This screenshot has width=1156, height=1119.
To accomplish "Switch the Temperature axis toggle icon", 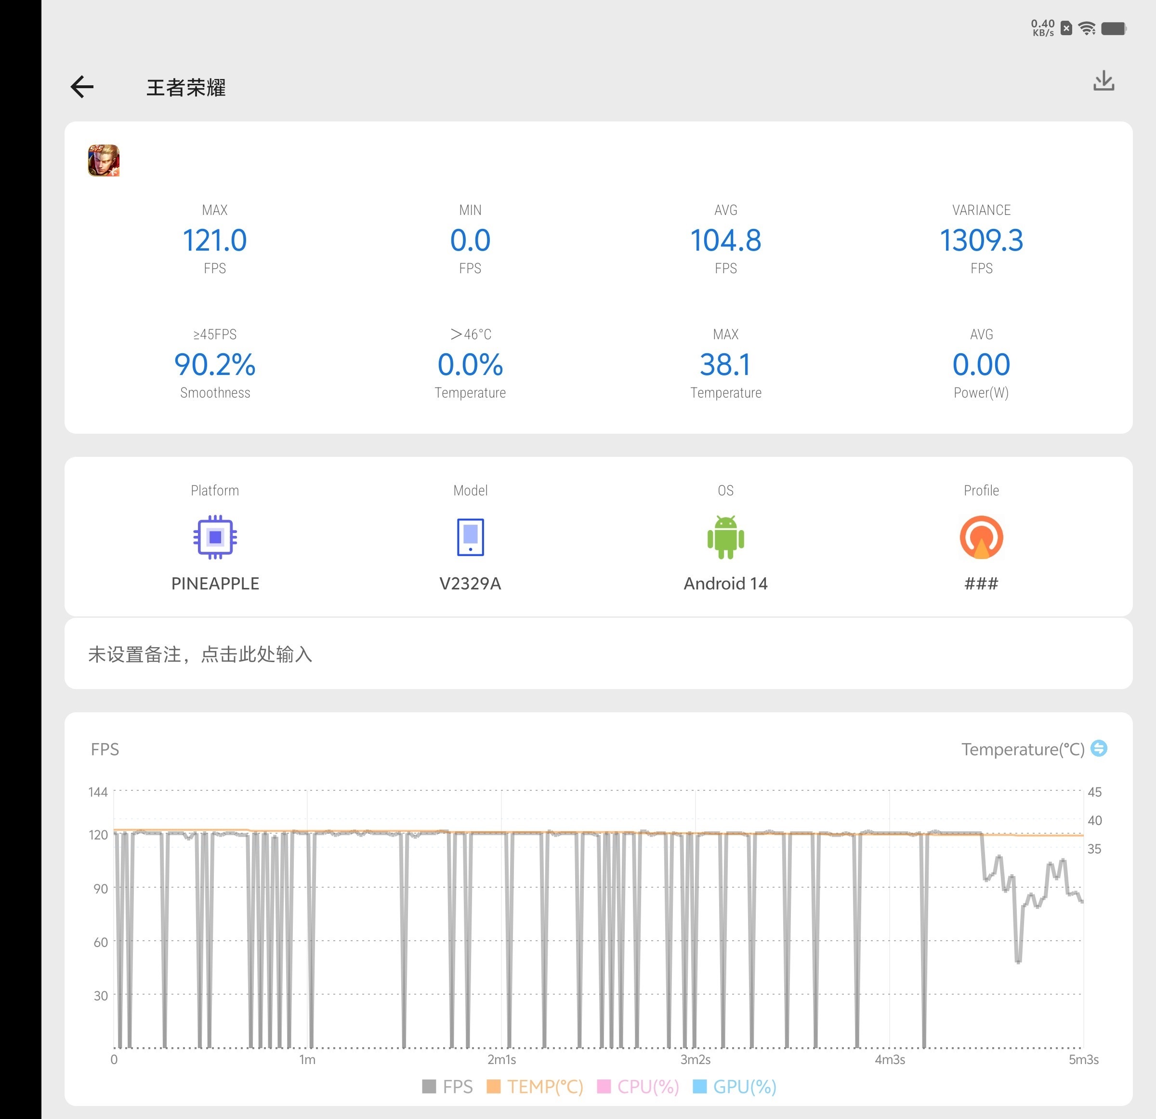I will pyautogui.click(x=1099, y=748).
